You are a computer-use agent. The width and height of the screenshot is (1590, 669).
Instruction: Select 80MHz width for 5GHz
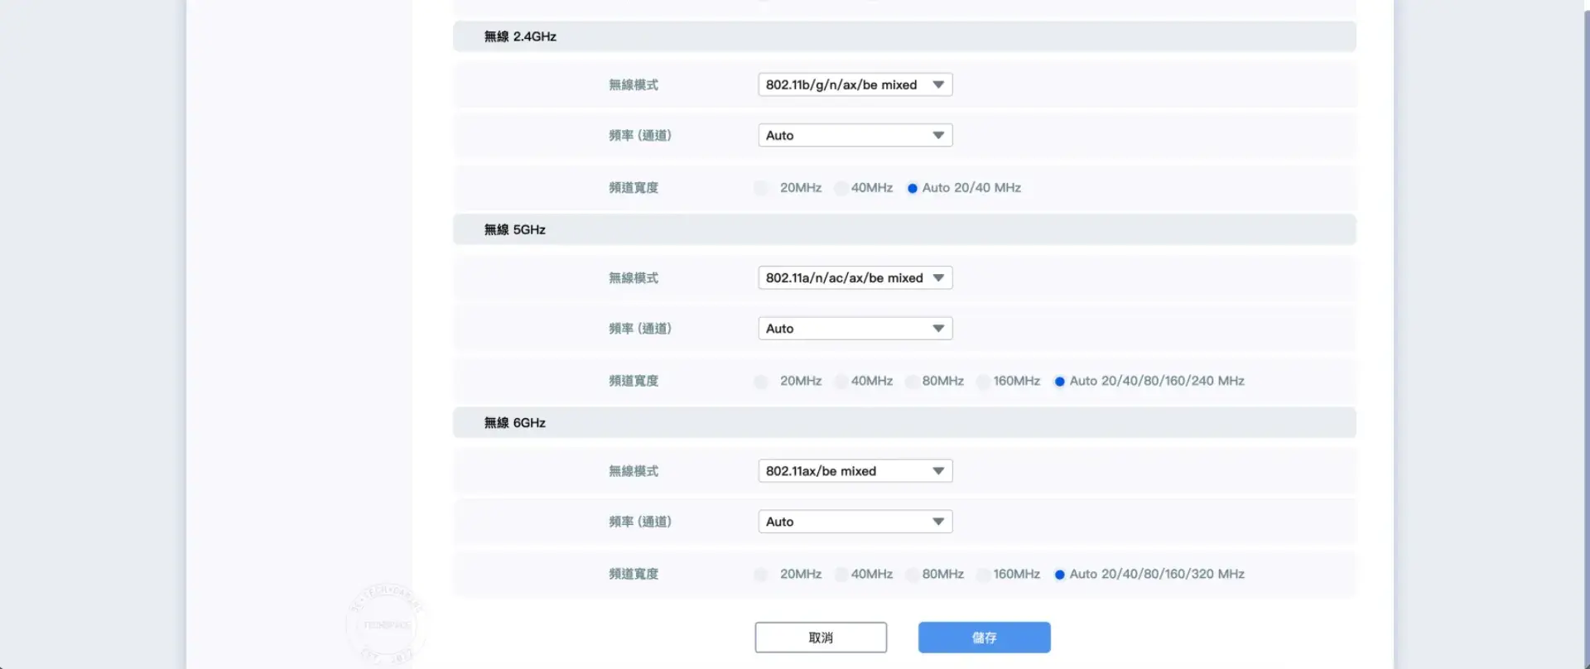coord(912,382)
